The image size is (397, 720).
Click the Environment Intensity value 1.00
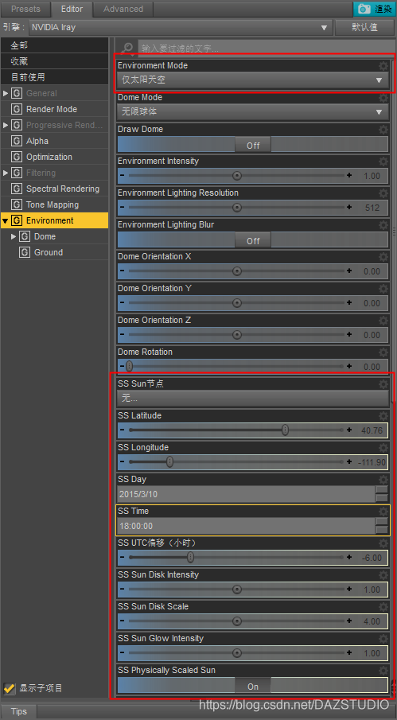point(372,176)
